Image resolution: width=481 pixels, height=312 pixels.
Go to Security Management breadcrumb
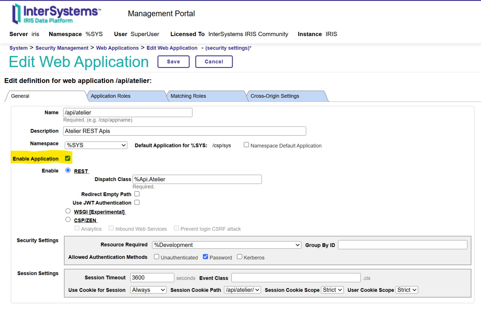click(x=62, y=48)
